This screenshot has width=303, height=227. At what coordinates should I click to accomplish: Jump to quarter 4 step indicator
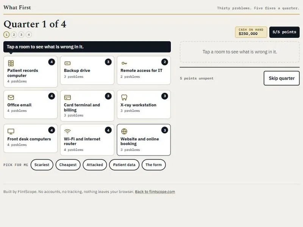(x=29, y=35)
